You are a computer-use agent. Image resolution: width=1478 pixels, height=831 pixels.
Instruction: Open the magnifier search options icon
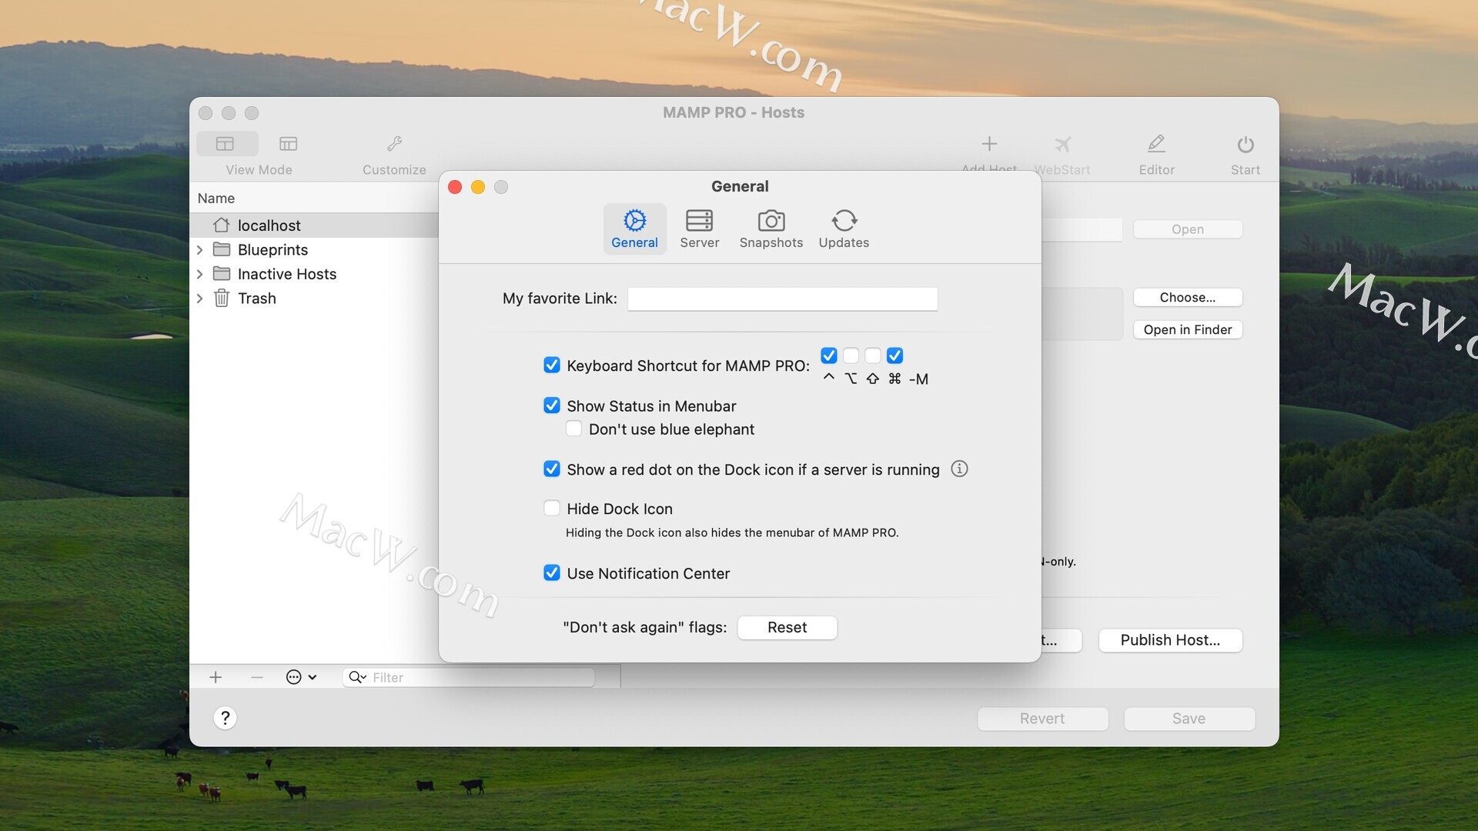[357, 677]
